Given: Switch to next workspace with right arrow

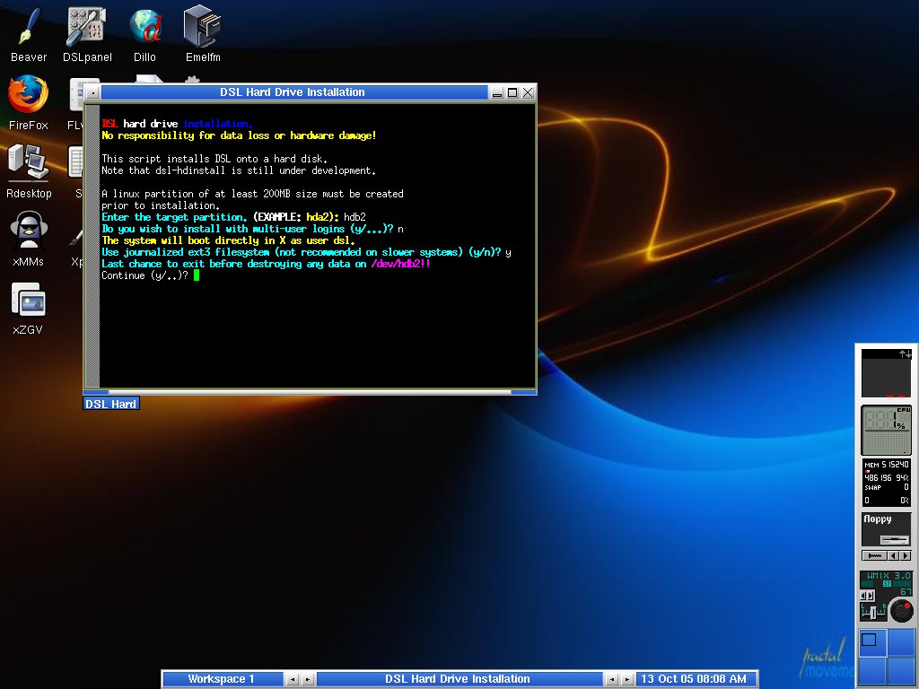Looking at the screenshot, I should pos(307,680).
